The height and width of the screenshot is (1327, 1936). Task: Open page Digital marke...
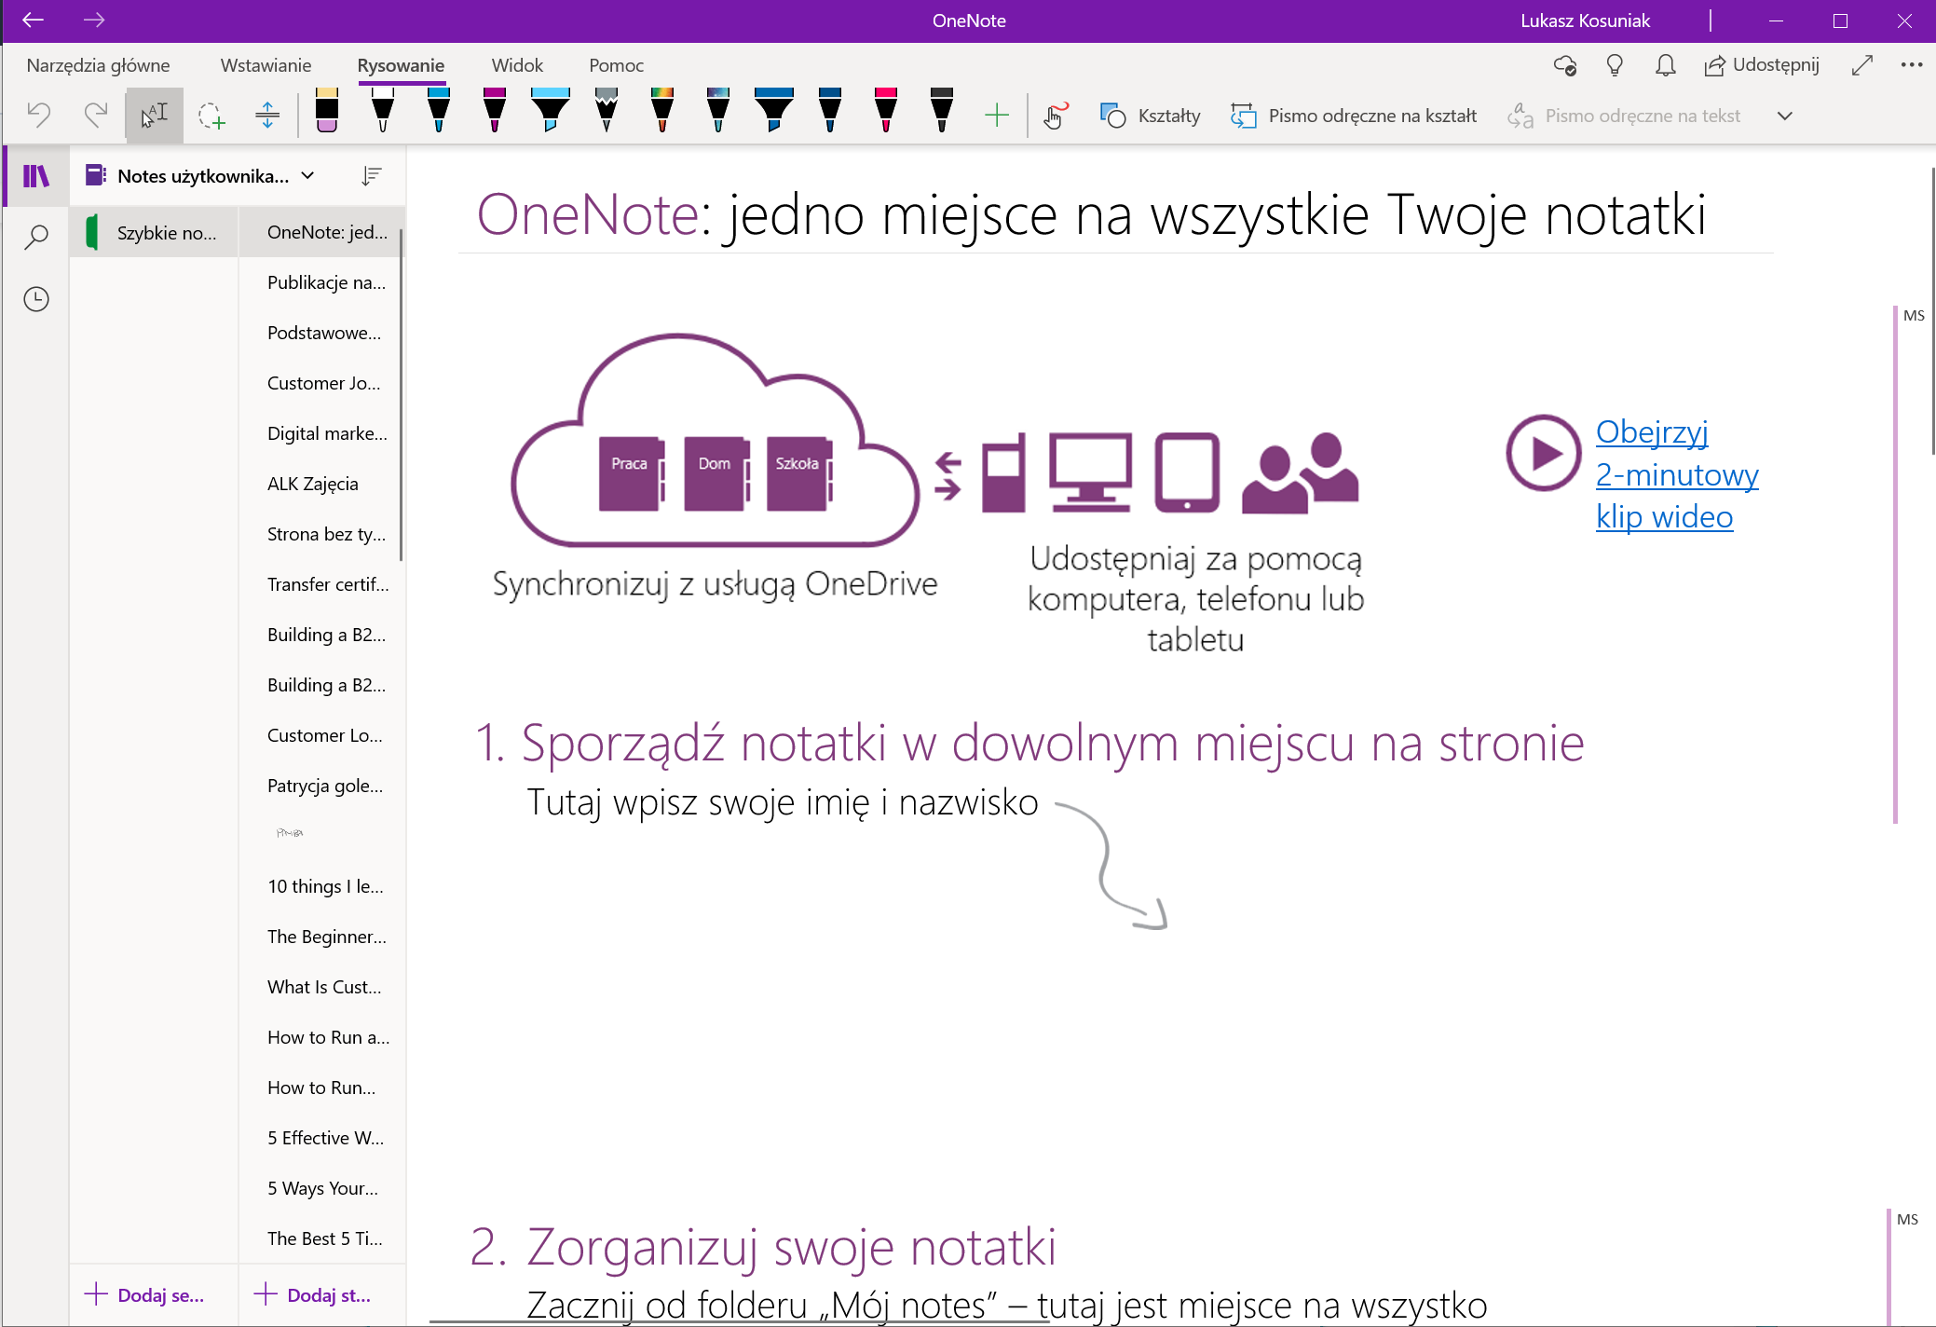pyautogui.click(x=322, y=433)
